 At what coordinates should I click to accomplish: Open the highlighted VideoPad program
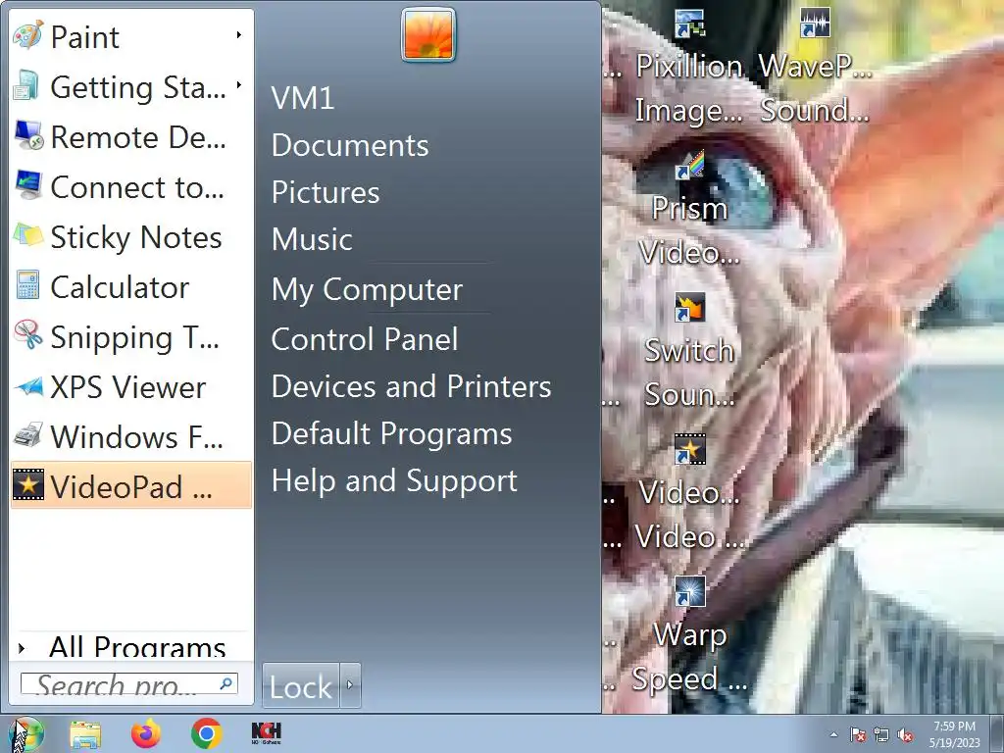pyautogui.click(x=130, y=485)
